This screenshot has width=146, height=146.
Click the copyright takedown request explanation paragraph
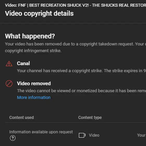click(x=75, y=47)
